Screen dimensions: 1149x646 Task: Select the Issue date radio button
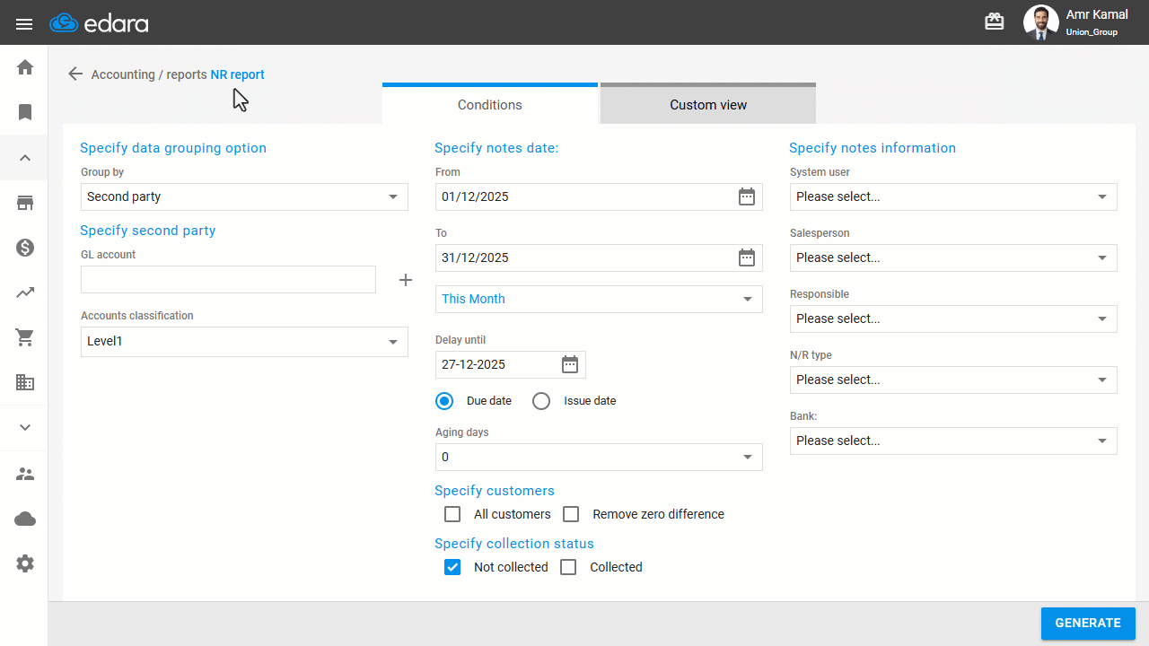pyautogui.click(x=541, y=401)
